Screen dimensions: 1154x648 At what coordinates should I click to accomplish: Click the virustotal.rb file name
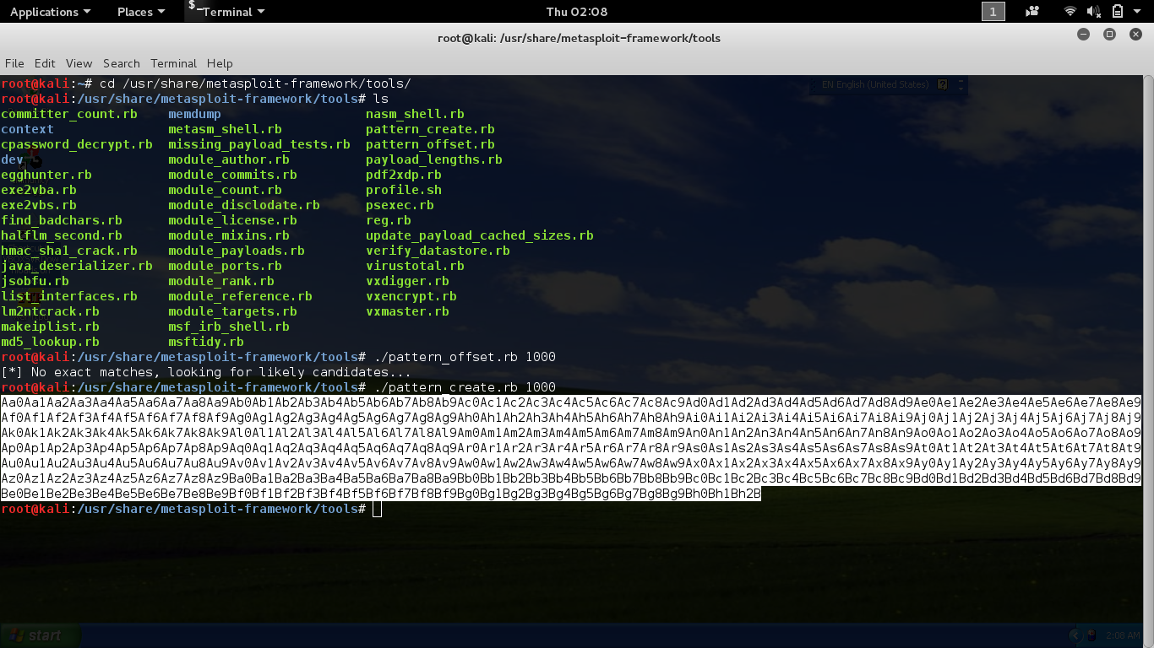[x=415, y=266]
